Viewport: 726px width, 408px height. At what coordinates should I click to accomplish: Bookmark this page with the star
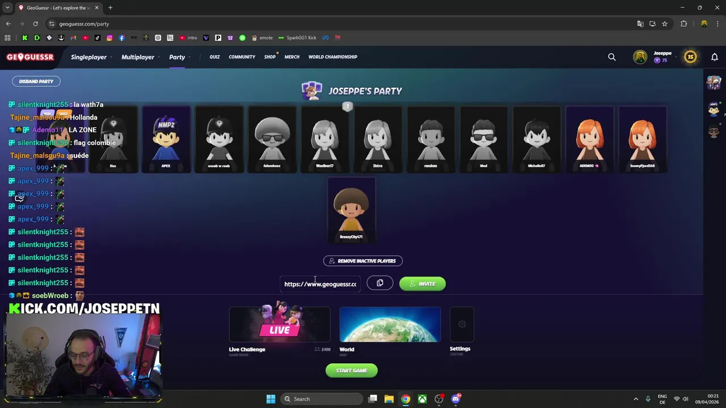tap(665, 24)
